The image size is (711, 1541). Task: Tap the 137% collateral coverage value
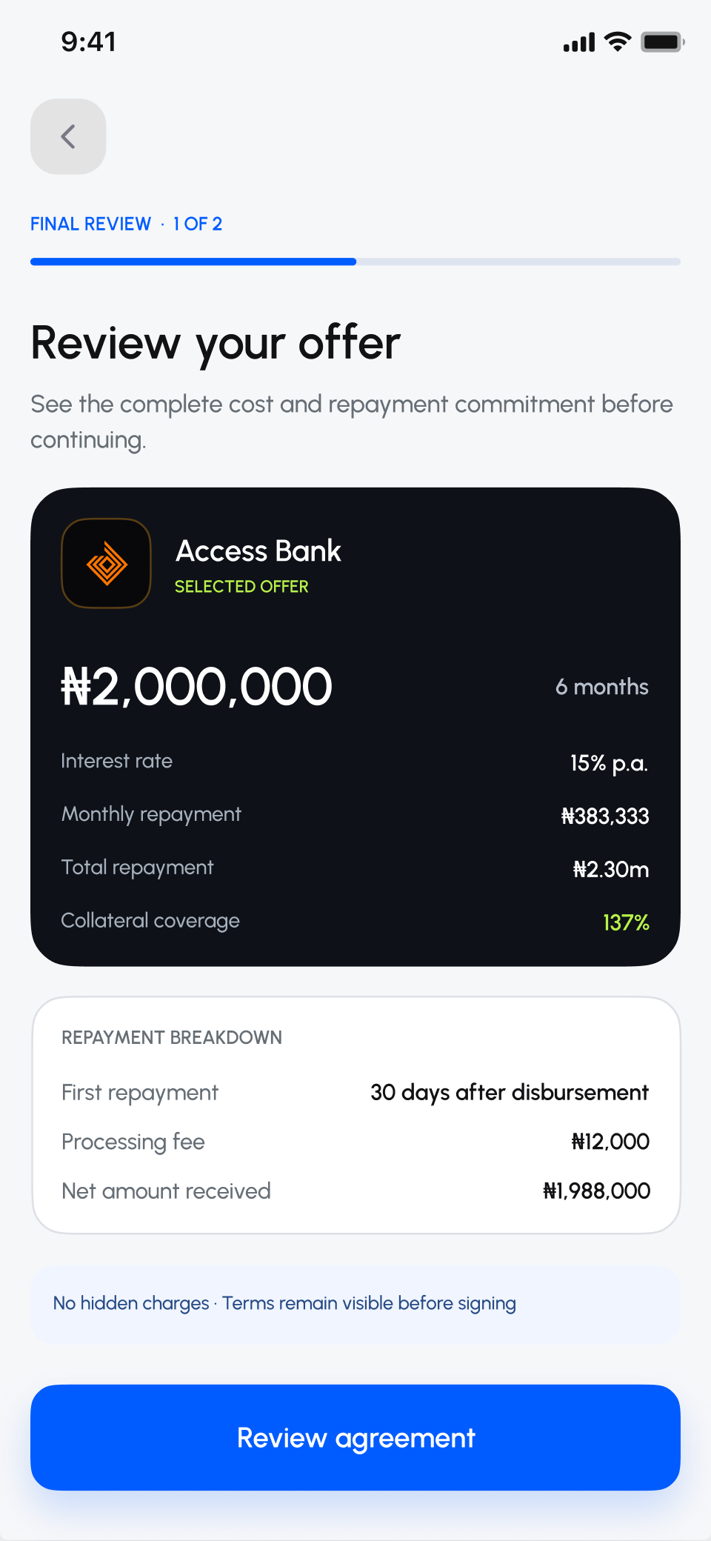(x=626, y=922)
